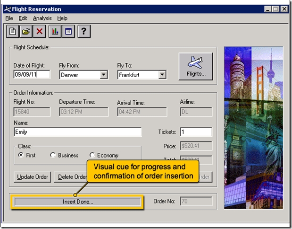This screenshot has height=229, width=292.
Task: Open the File menu
Action: (x=9, y=18)
